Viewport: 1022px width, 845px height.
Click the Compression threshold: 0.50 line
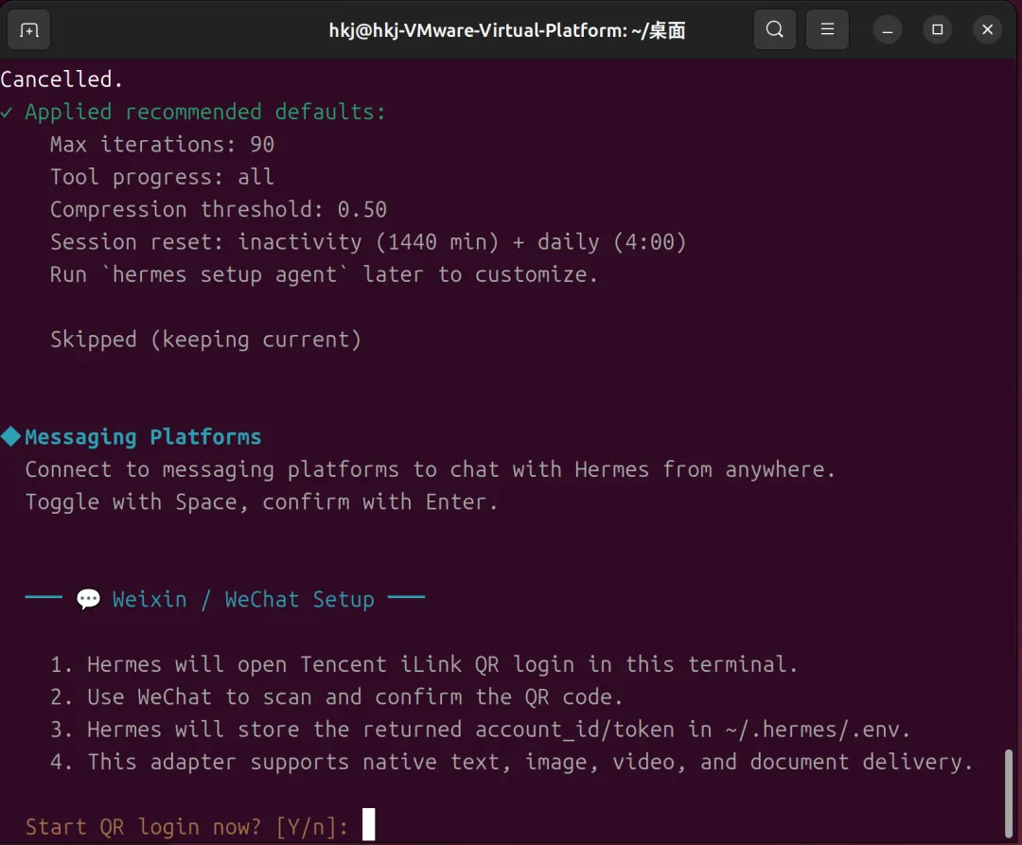click(x=219, y=210)
